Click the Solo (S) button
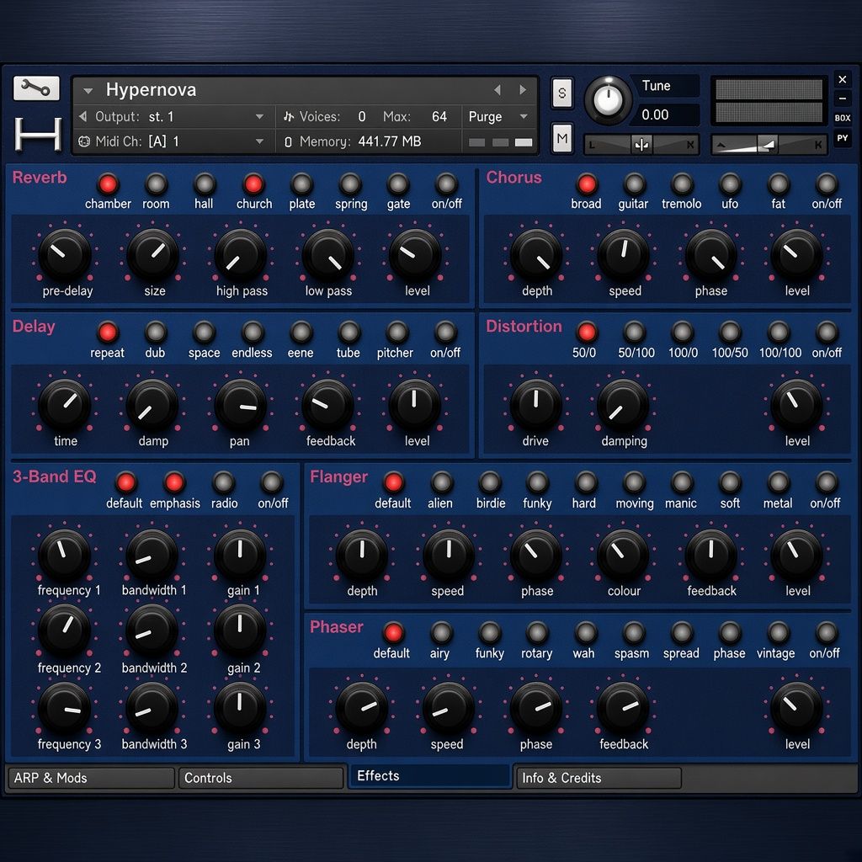 point(561,93)
